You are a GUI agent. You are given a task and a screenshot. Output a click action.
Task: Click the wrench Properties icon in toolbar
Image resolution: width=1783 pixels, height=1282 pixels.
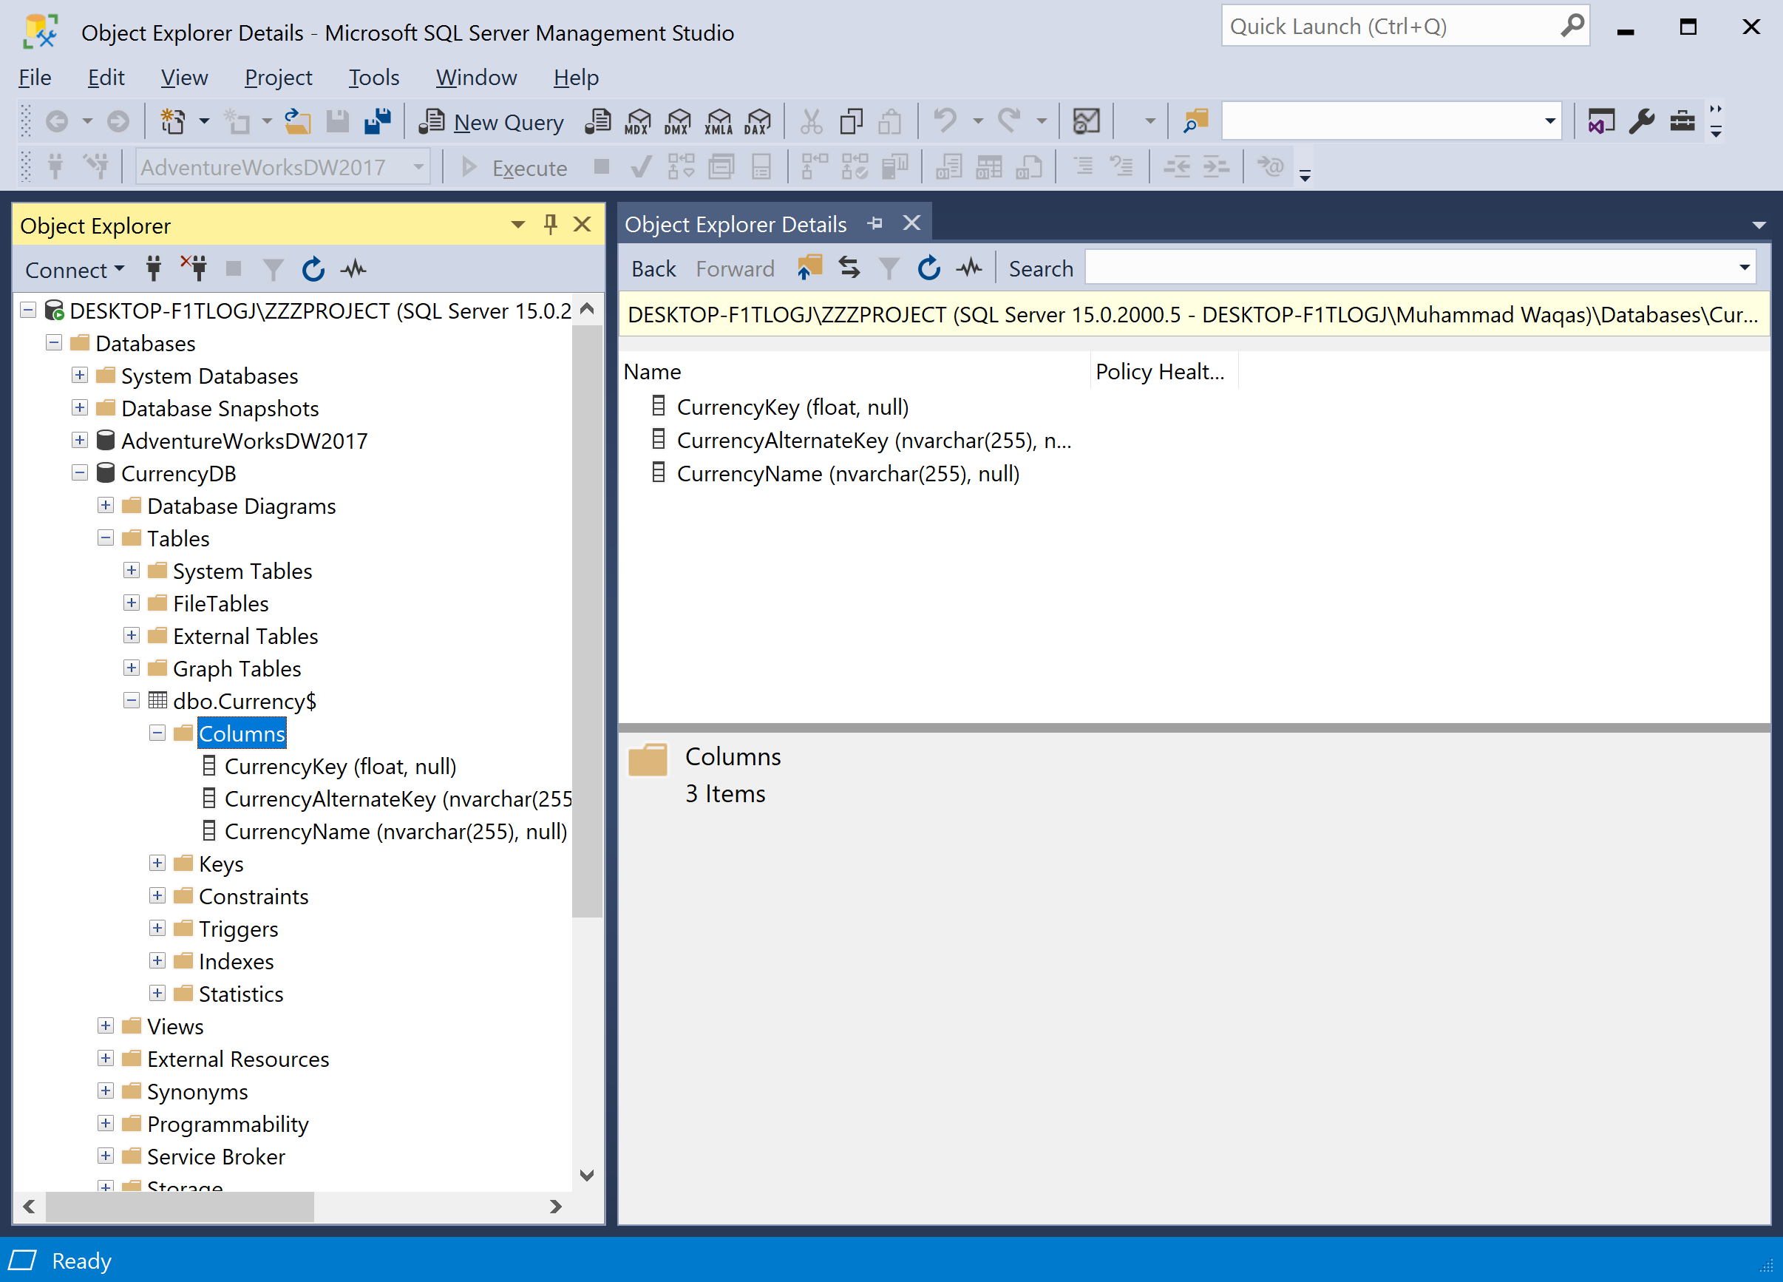[x=1642, y=122]
